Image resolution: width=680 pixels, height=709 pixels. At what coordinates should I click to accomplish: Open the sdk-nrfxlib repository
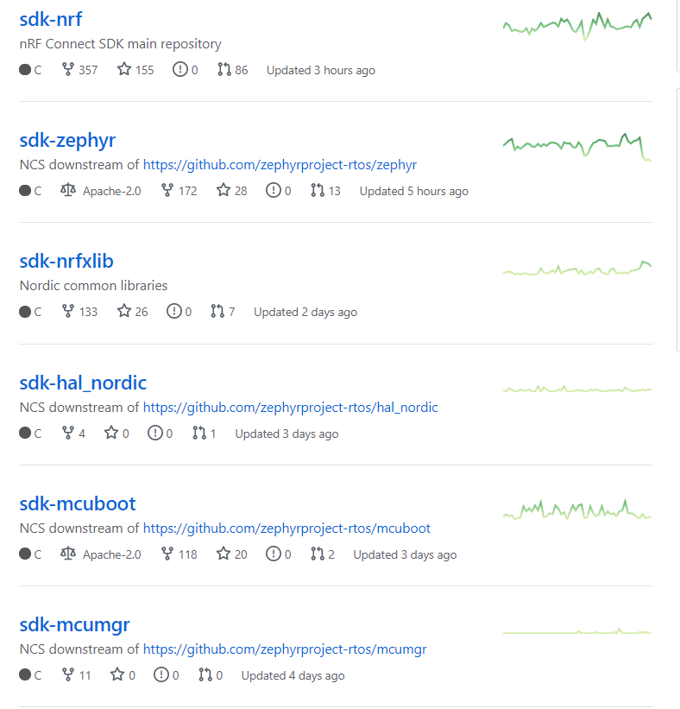click(x=66, y=261)
